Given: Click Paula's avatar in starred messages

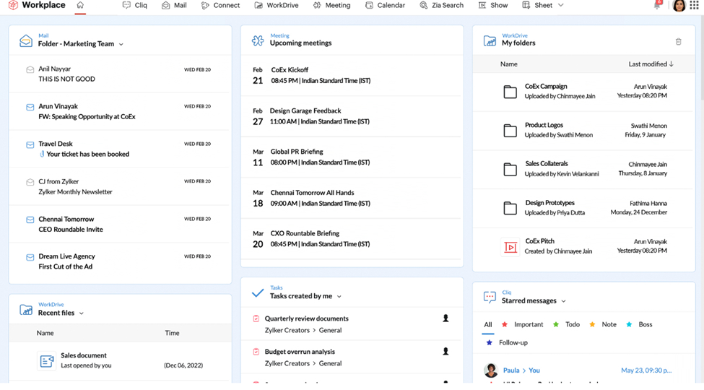Looking at the screenshot, I should (491, 370).
